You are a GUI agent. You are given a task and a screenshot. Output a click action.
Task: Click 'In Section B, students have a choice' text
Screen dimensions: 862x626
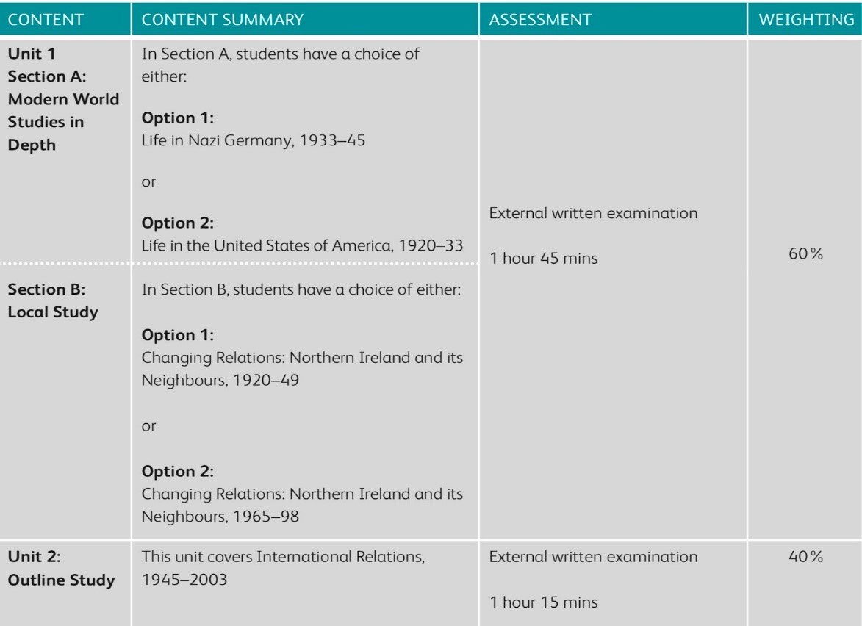(x=301, y=289)
